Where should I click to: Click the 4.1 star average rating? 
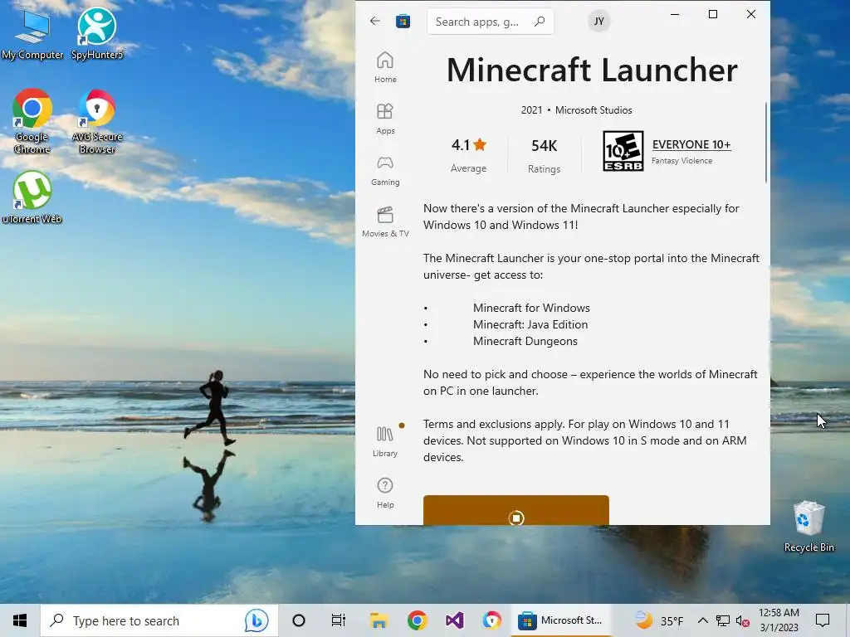pos(469,145)
